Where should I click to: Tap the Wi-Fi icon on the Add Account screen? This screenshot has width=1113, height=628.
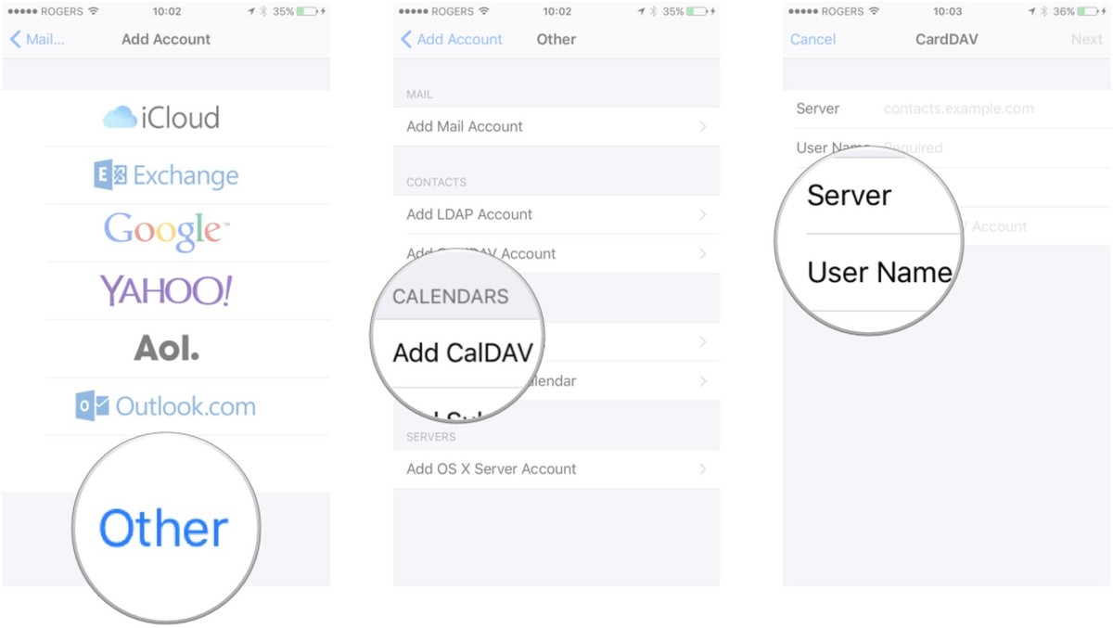pyautogui.click(x=93, y=11)
